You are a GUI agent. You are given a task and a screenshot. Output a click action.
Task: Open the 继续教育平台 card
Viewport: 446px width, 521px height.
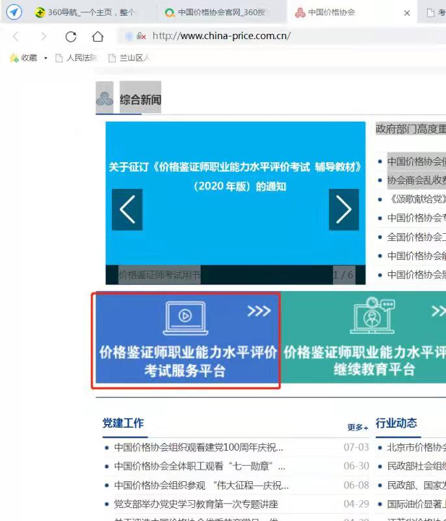pos(365,337)
